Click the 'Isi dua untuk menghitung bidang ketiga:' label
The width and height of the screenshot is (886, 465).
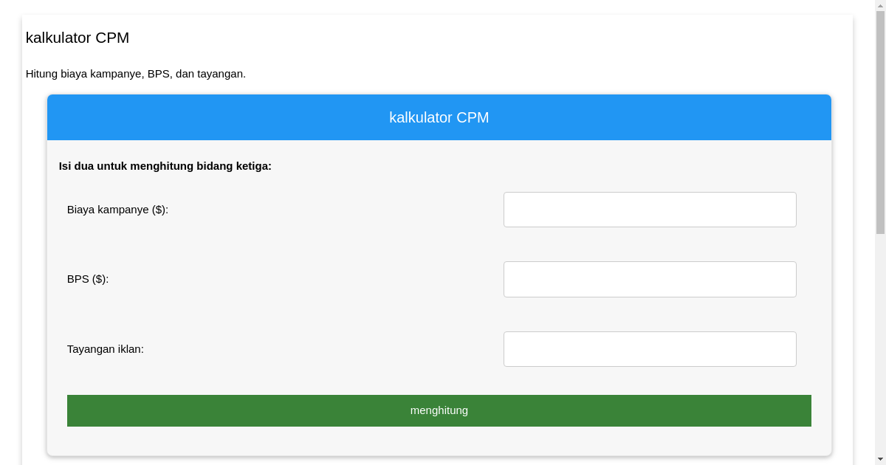point(166,166)
